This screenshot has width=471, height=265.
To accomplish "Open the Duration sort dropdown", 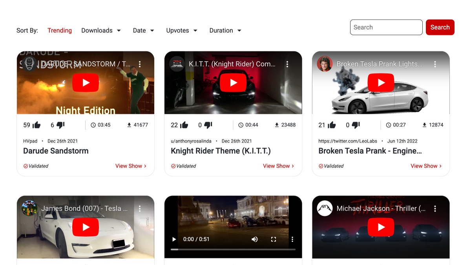I will (225, 30).
